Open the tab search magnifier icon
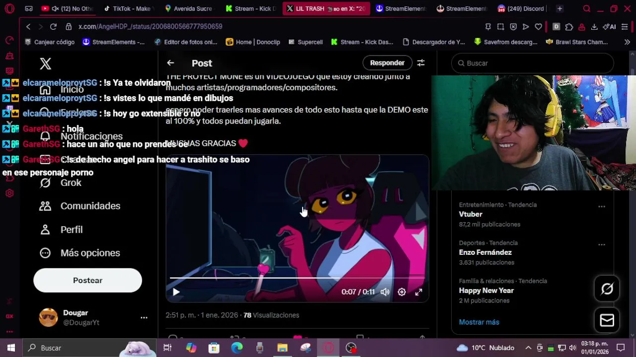Viewport: 636px width, 357px height. tap(587, 8)
